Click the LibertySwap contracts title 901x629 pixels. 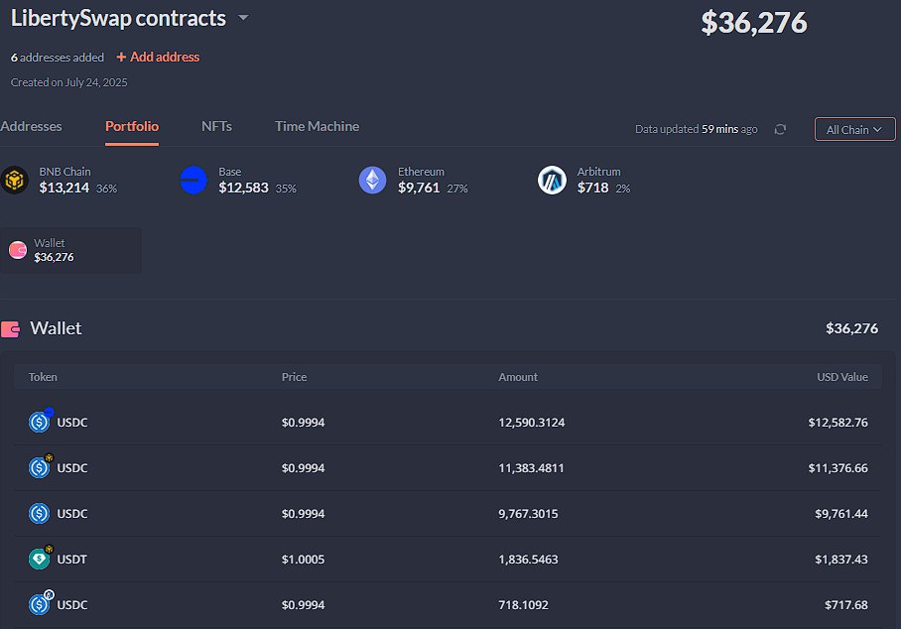point(118,19)
